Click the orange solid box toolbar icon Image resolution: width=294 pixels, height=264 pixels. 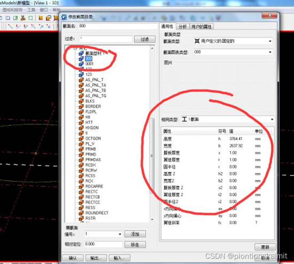coord(41,18)
